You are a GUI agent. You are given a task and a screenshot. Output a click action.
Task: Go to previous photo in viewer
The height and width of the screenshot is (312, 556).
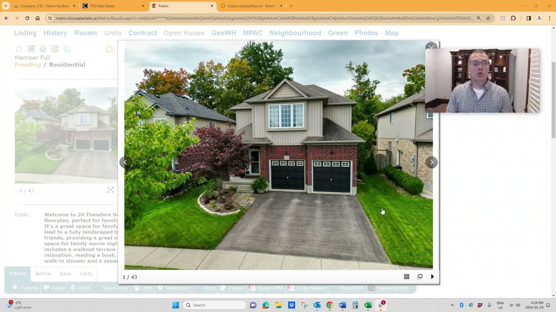point(125,162)
